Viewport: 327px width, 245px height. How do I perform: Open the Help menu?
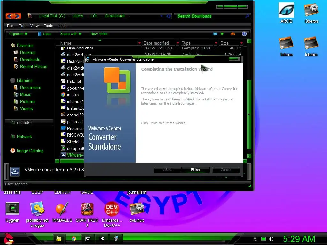(x=62, y=26)
